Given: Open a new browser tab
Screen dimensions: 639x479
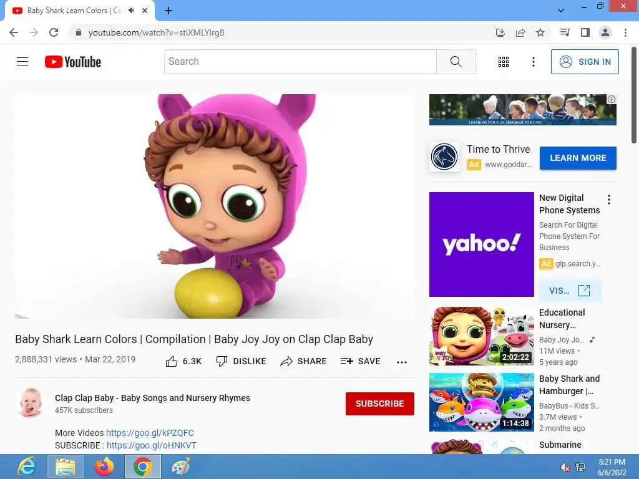Looking at the screenshot, I should (x=168, y=11).
